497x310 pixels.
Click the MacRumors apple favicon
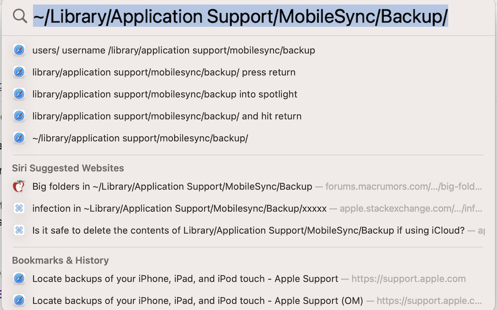(x=19, y=186)
